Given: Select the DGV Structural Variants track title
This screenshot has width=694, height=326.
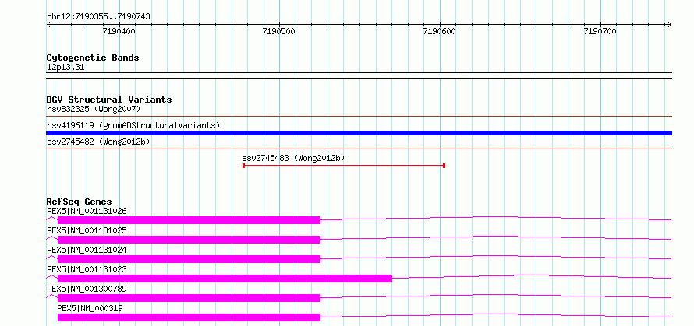Looking at the screenshot, I should tap(109, 100).
